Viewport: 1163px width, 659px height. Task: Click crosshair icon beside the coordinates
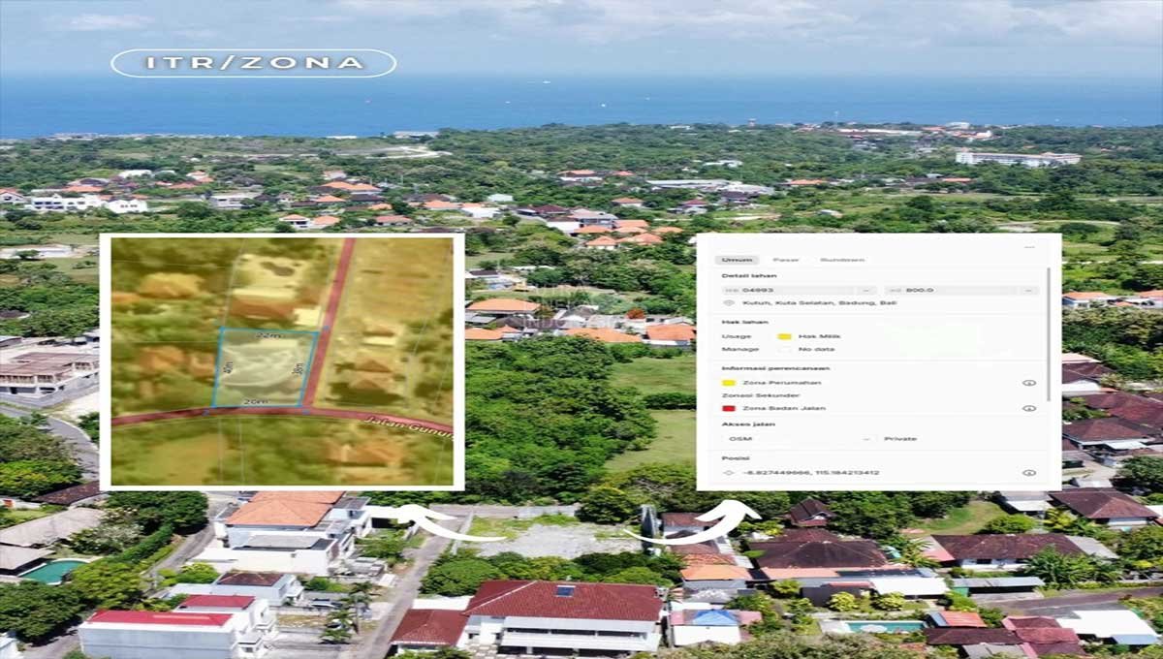tap(729, 473)
